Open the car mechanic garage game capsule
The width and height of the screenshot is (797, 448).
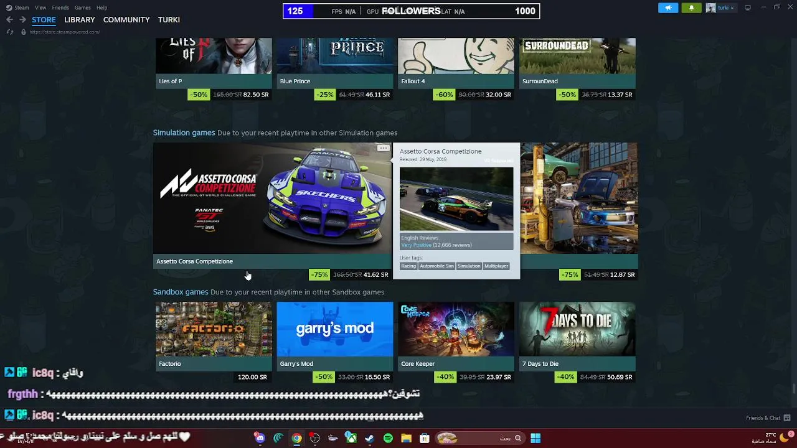(x=579, y=198)
